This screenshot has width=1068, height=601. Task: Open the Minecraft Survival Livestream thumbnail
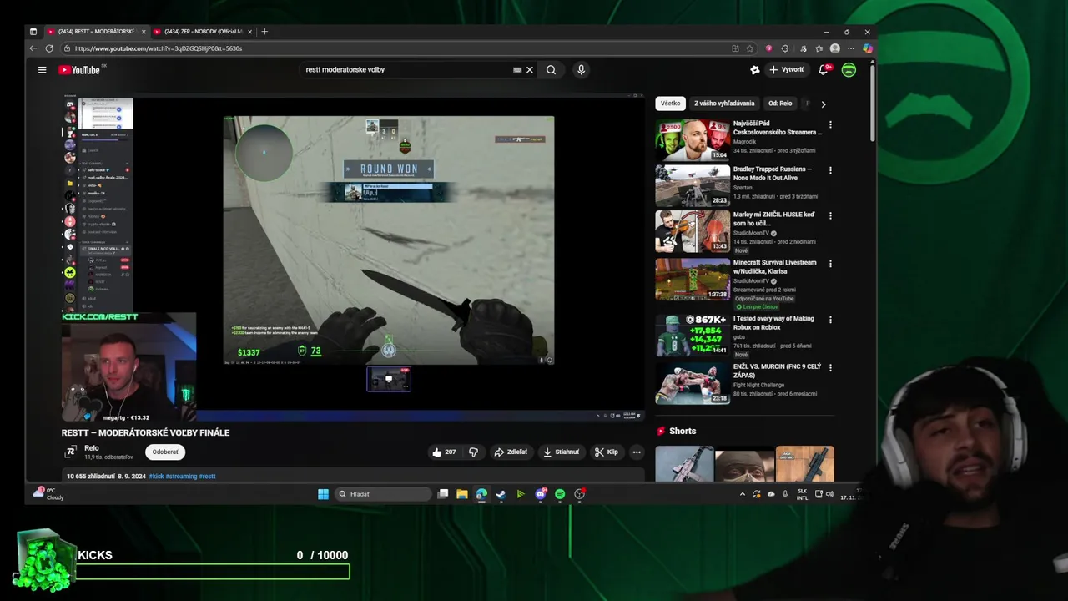coord(693,279)
